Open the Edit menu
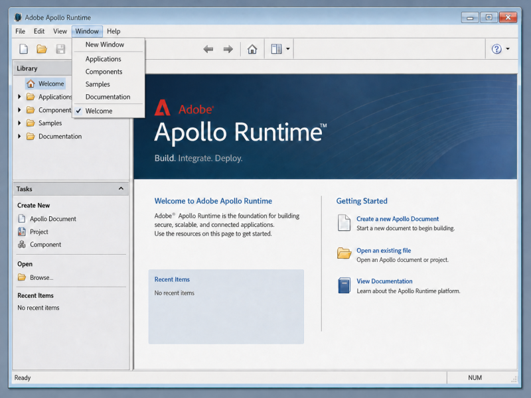 39,31
